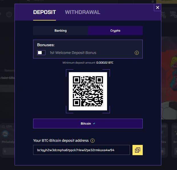Show info next to the BTC-Bitcoin deposit address label

click(x=92, y=141)
